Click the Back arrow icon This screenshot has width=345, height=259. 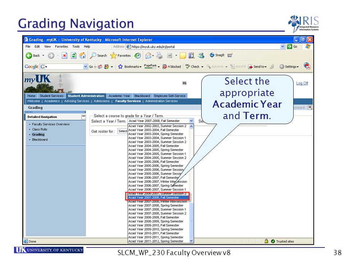(29, 55)
